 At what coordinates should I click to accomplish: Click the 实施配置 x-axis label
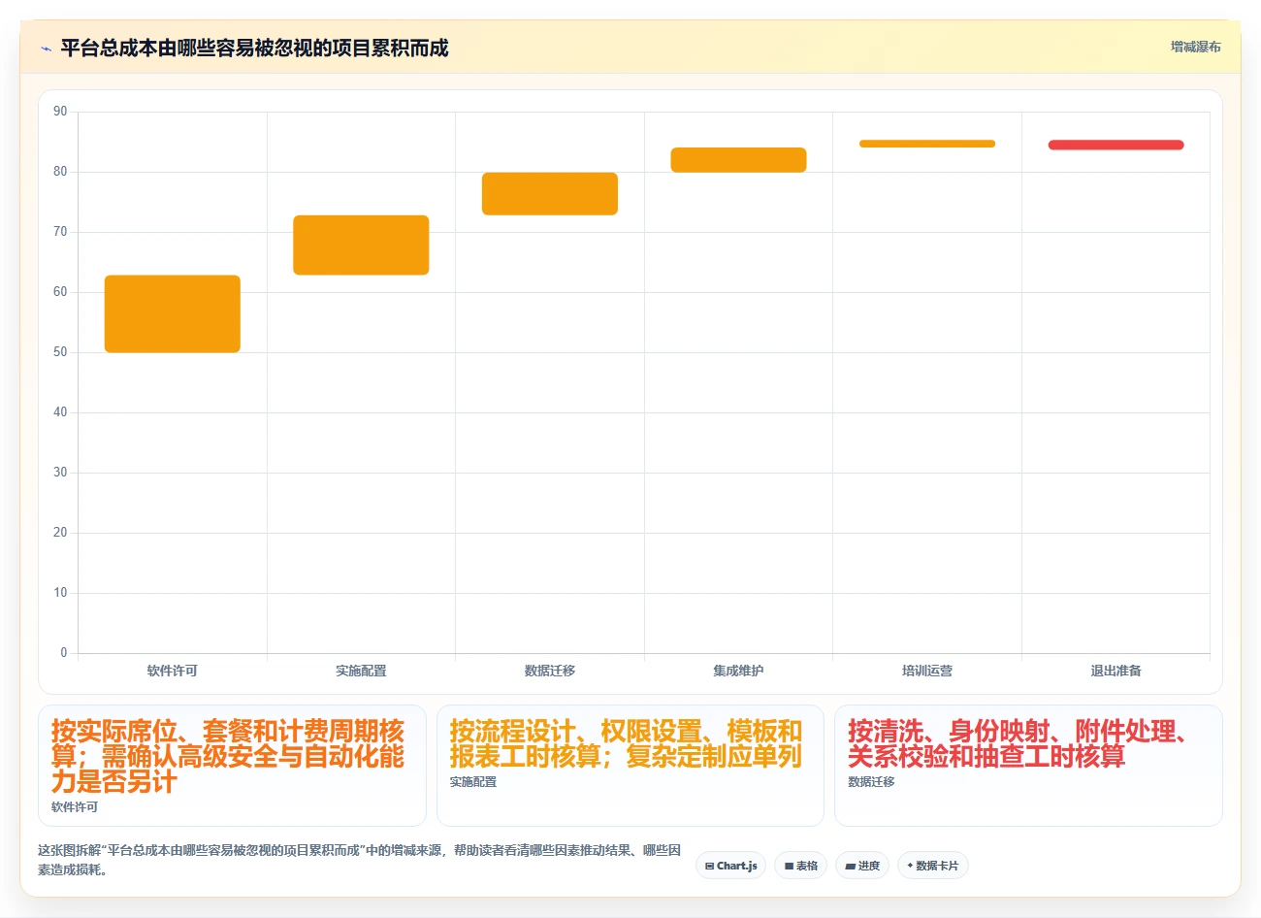361,671
